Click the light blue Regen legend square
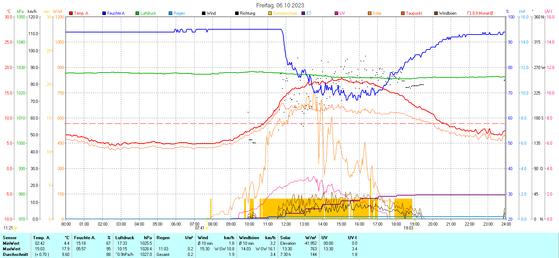This screenshot has width=559, height=258. (x=170, y=13)
